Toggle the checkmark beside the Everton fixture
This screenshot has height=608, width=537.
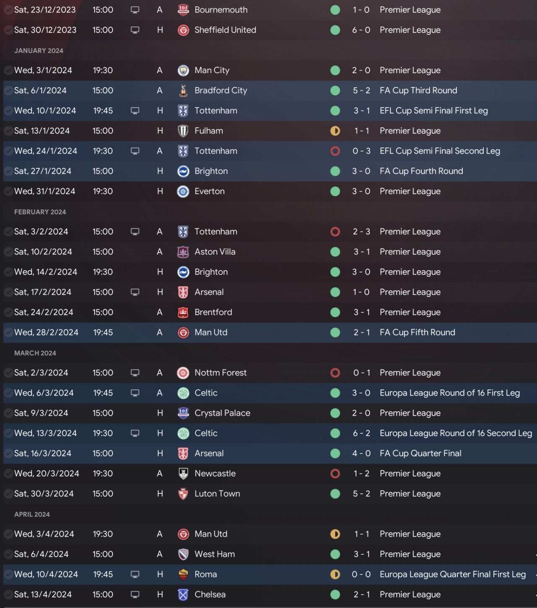pos(8,191)
